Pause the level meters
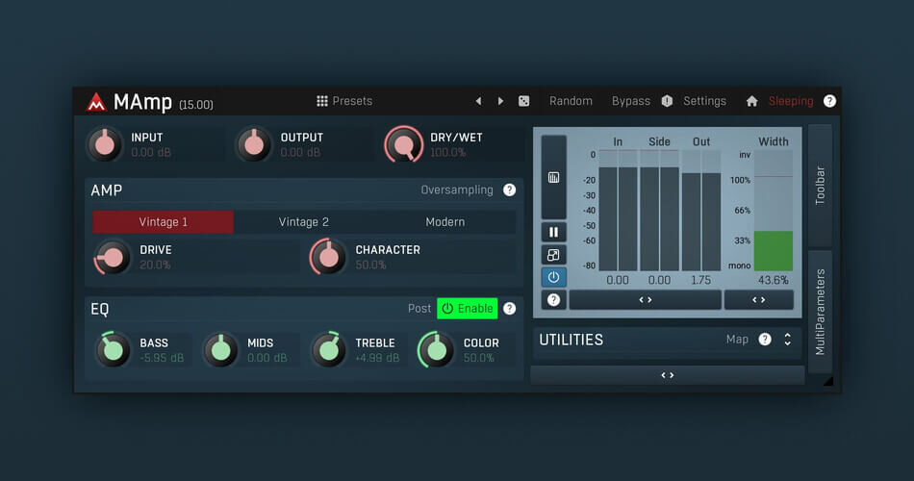The width and height of the screenshot is (914, 481). [553, 232]
